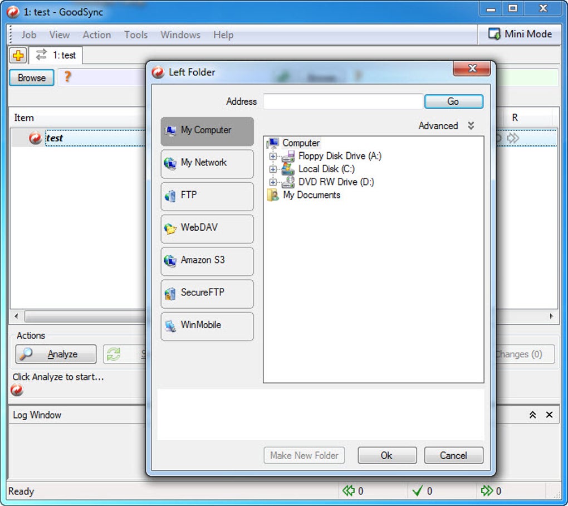Click the orange question mark icon
The height and width of the screenshot is (506, 568).
(x=67, y=77)
